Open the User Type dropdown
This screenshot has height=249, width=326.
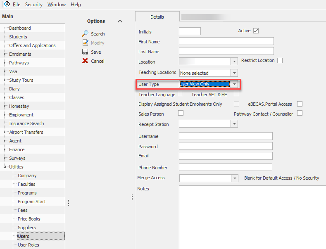coord(235,84)
